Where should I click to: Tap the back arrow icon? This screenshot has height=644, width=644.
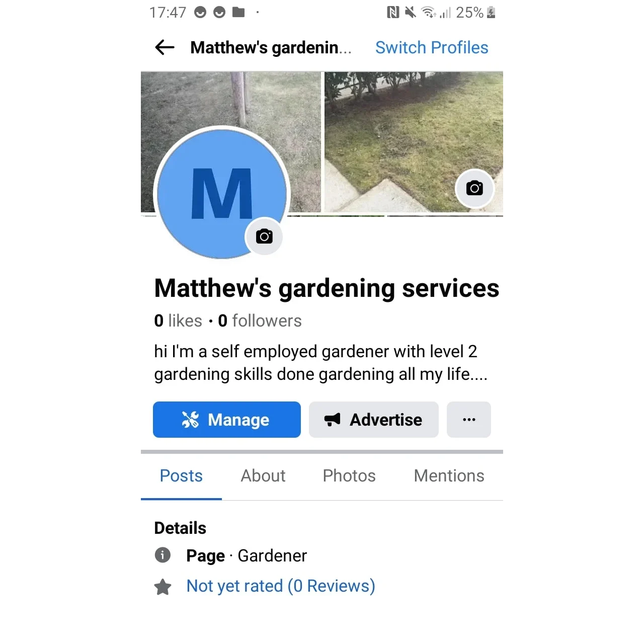coord(165,47)
